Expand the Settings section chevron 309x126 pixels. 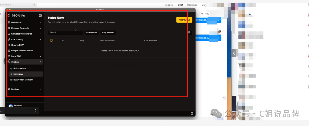40,89
